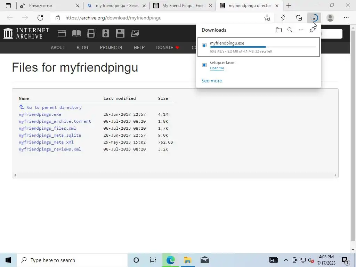356x267 pixels.
Task: Open the DONATE menu item
Action: pyautogui.click(x=168, y=47)
